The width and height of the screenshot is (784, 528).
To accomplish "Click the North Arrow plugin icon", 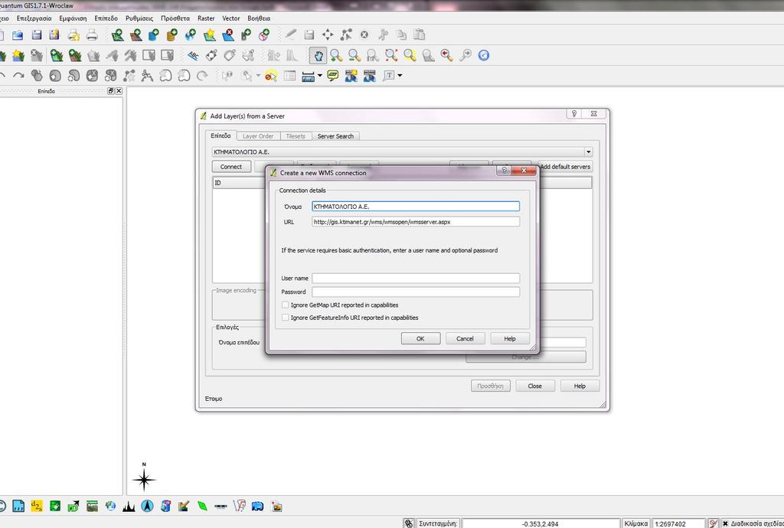I will click(x=147, y=506).
